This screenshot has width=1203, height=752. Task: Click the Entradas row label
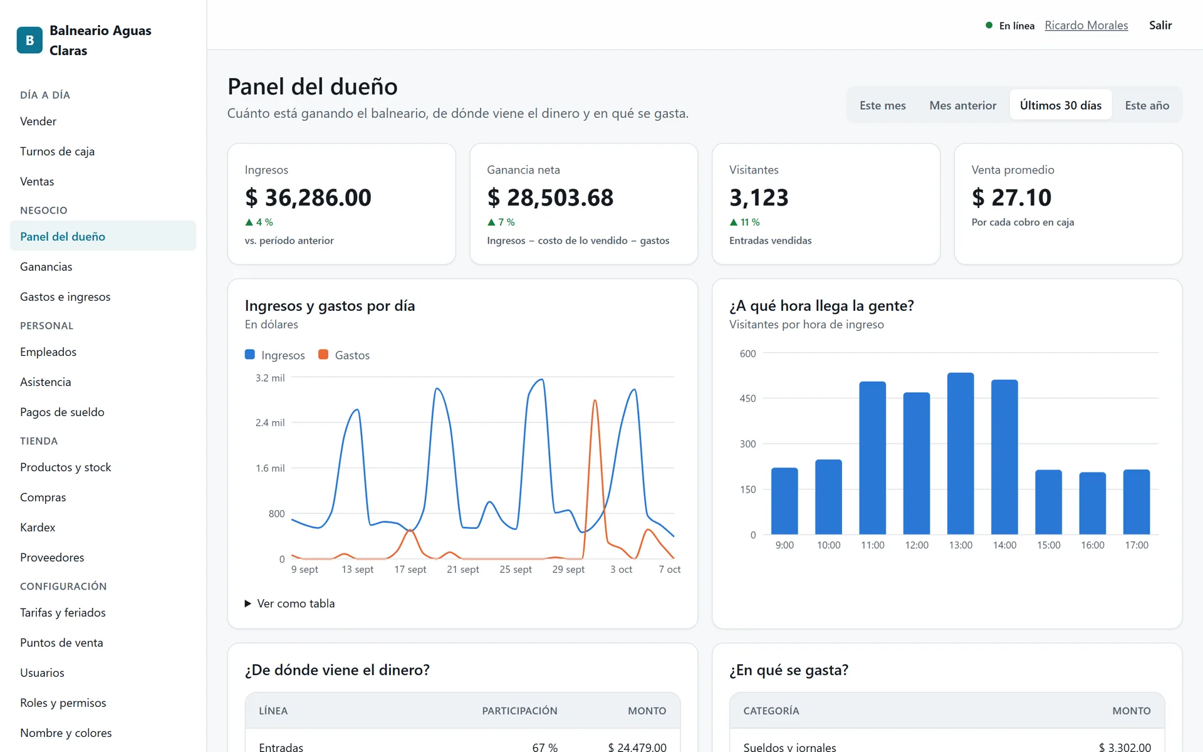[x=281, y=746]
